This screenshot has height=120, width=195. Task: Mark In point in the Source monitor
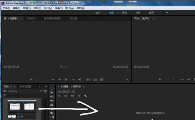tap(38, 79)
